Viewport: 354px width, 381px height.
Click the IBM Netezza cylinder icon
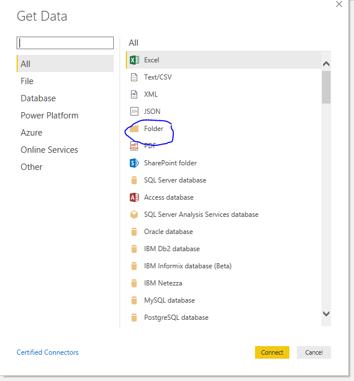[134, 283]
